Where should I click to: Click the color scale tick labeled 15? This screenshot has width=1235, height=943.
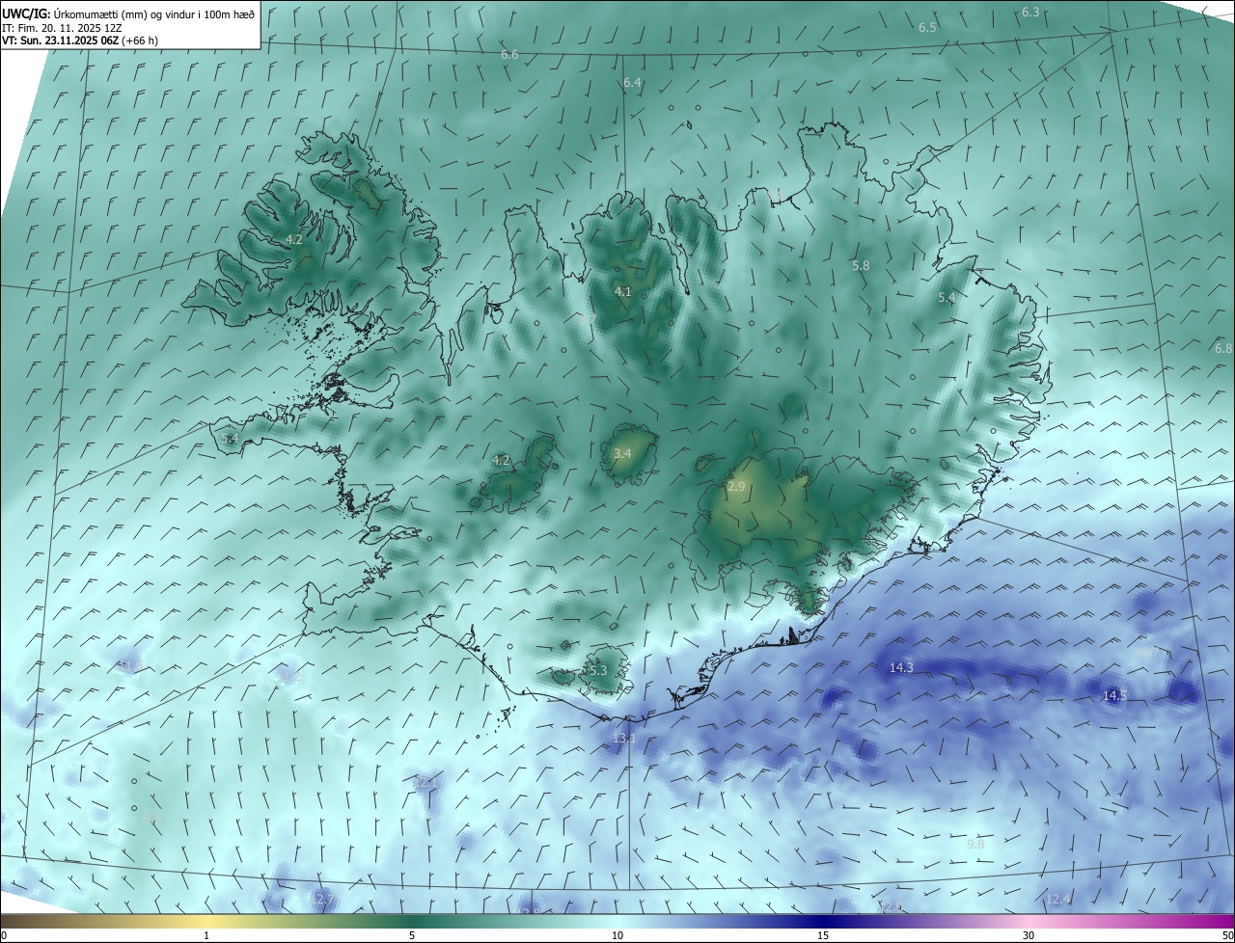coord(823,935)
